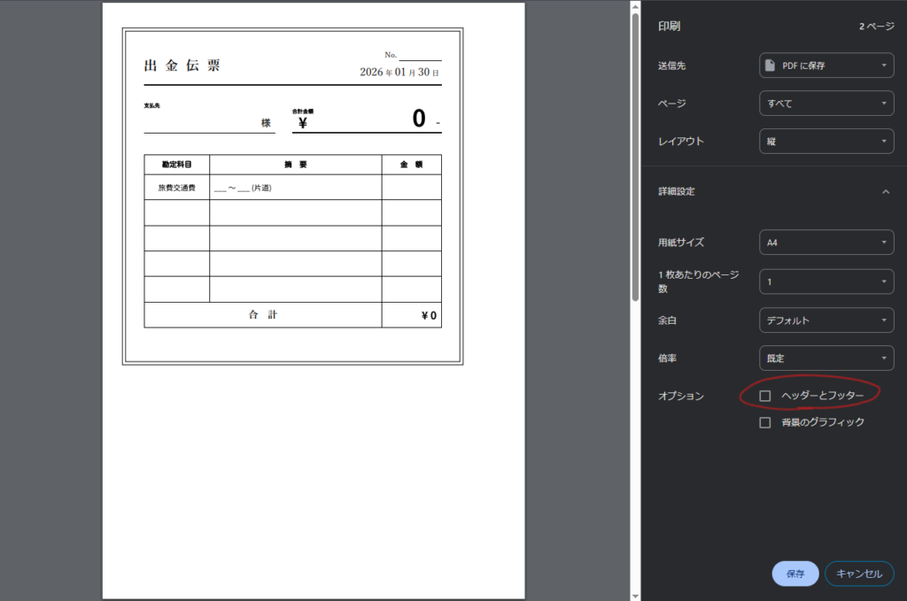Click the 旅費交通費 cell in preview table

tap(177, 188)
